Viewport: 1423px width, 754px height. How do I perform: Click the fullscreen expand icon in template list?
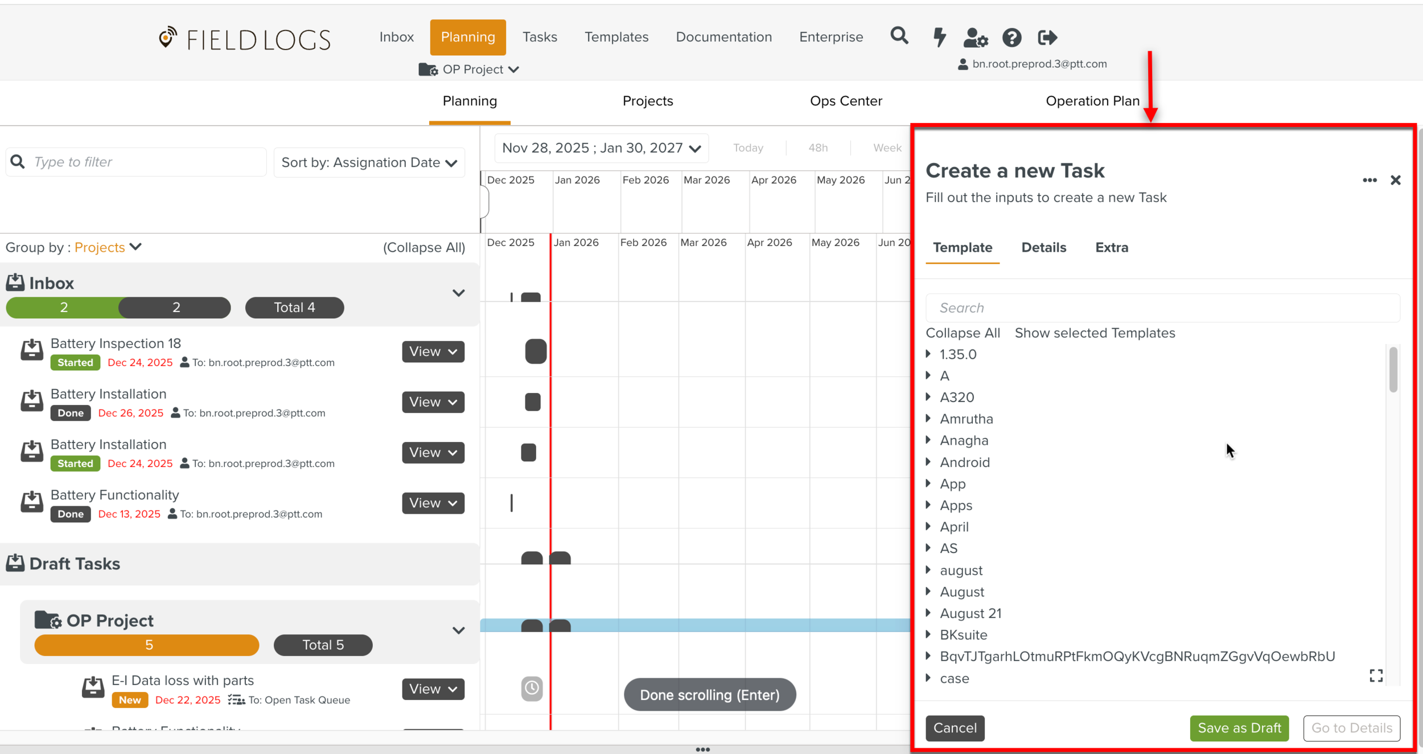coord(1376,675)
